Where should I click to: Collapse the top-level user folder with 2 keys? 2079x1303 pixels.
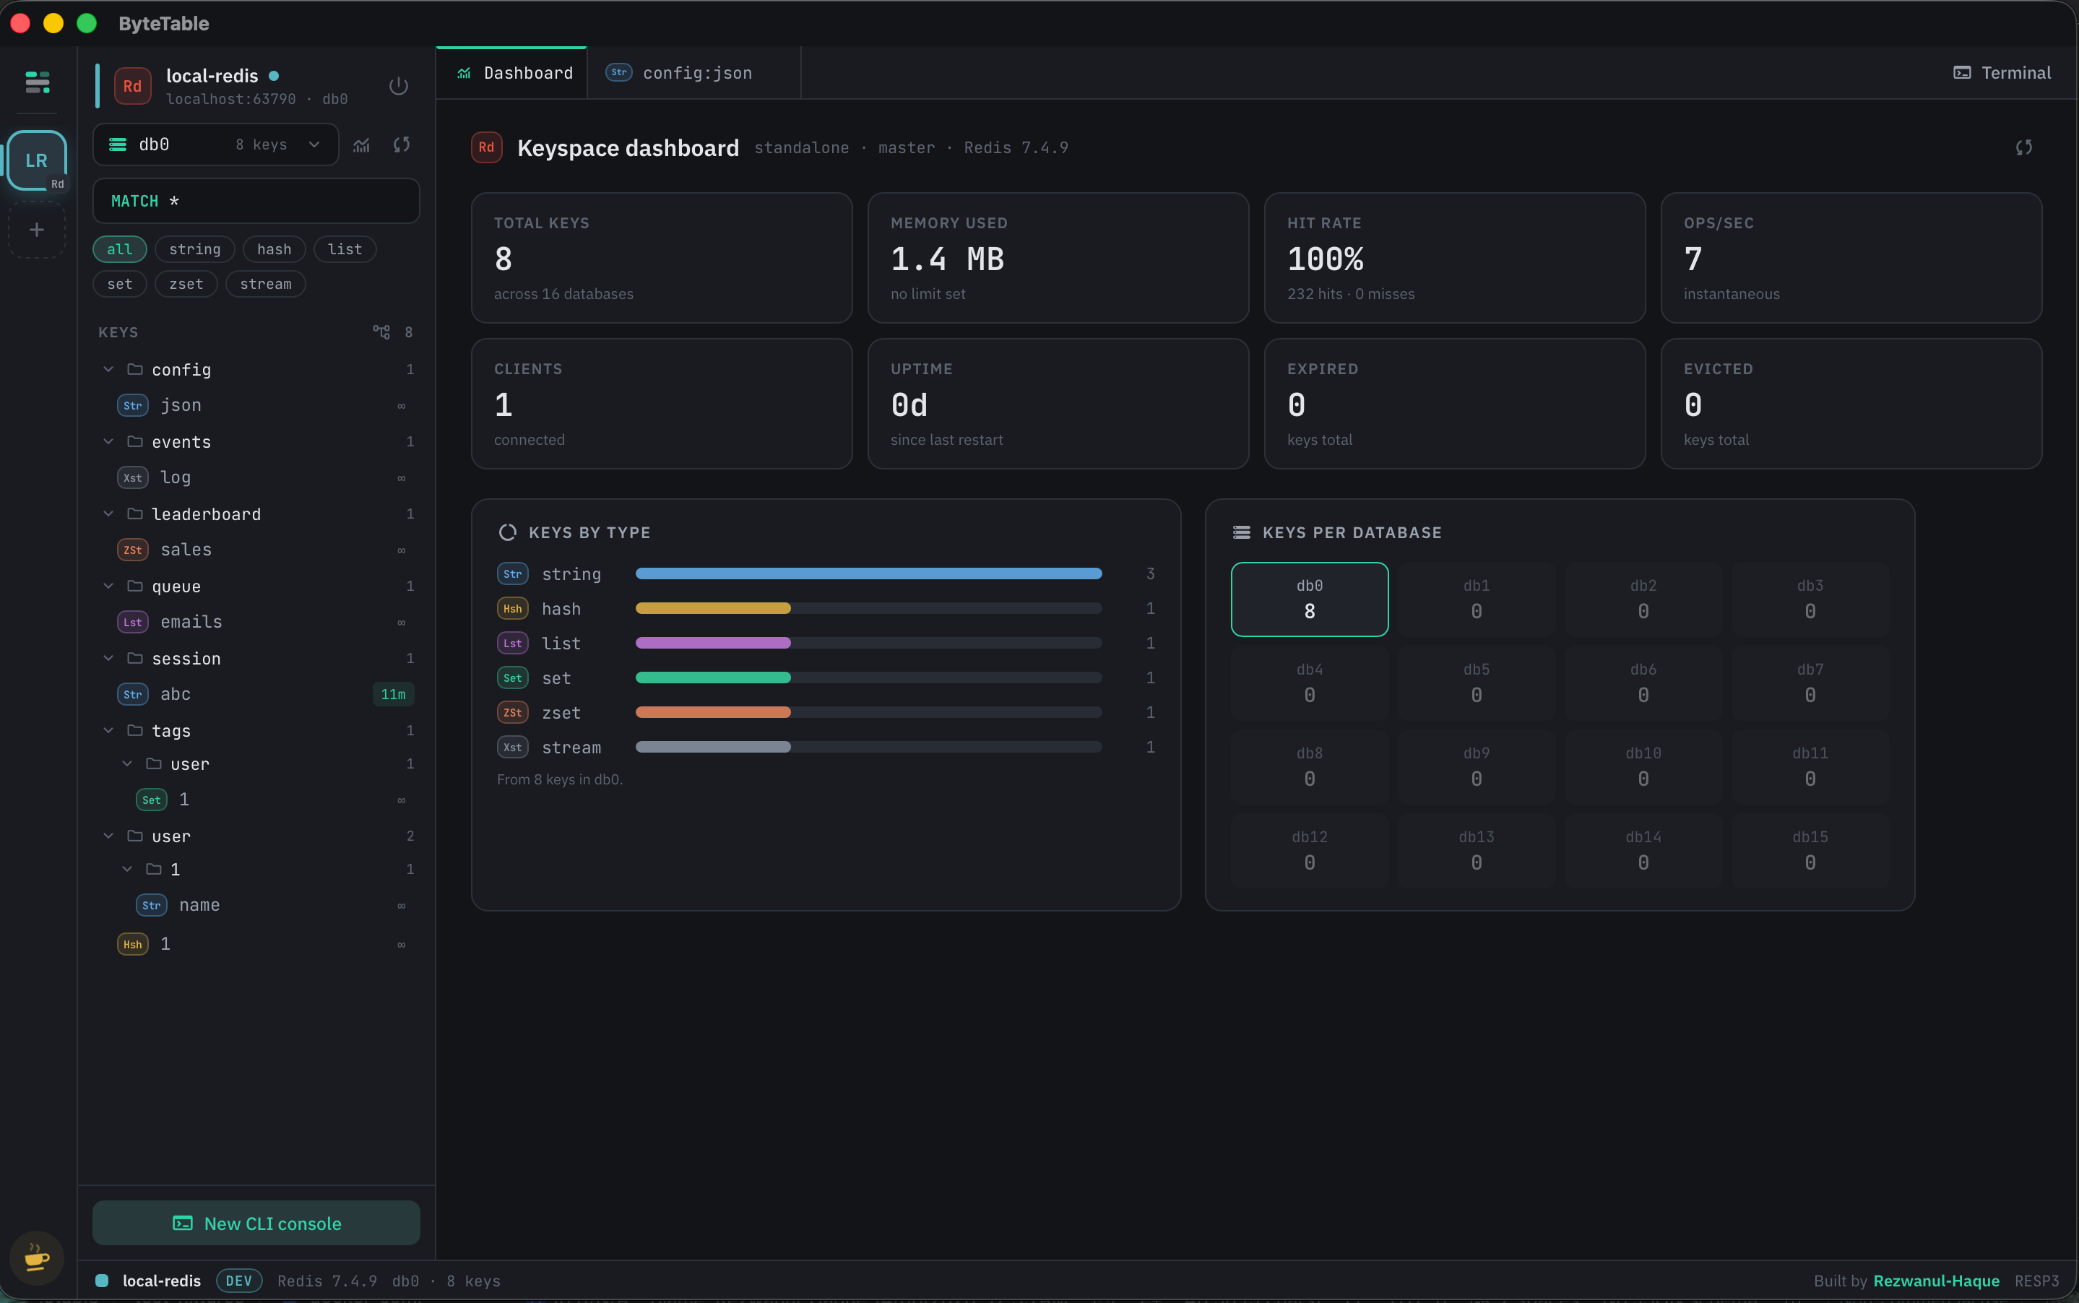pyautogui.click(x=108, y=836)
